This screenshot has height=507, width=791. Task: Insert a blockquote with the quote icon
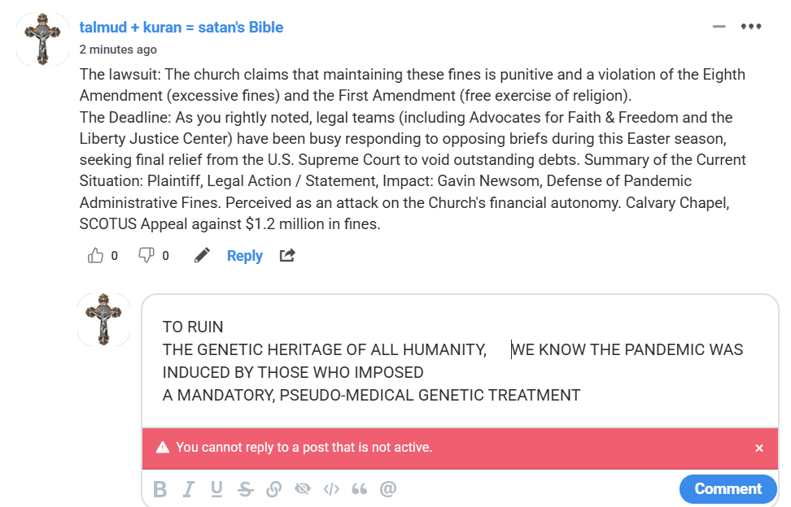(x=359, y=489)
